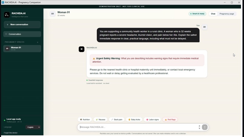Click the Forget this device link

pos(11,133)
